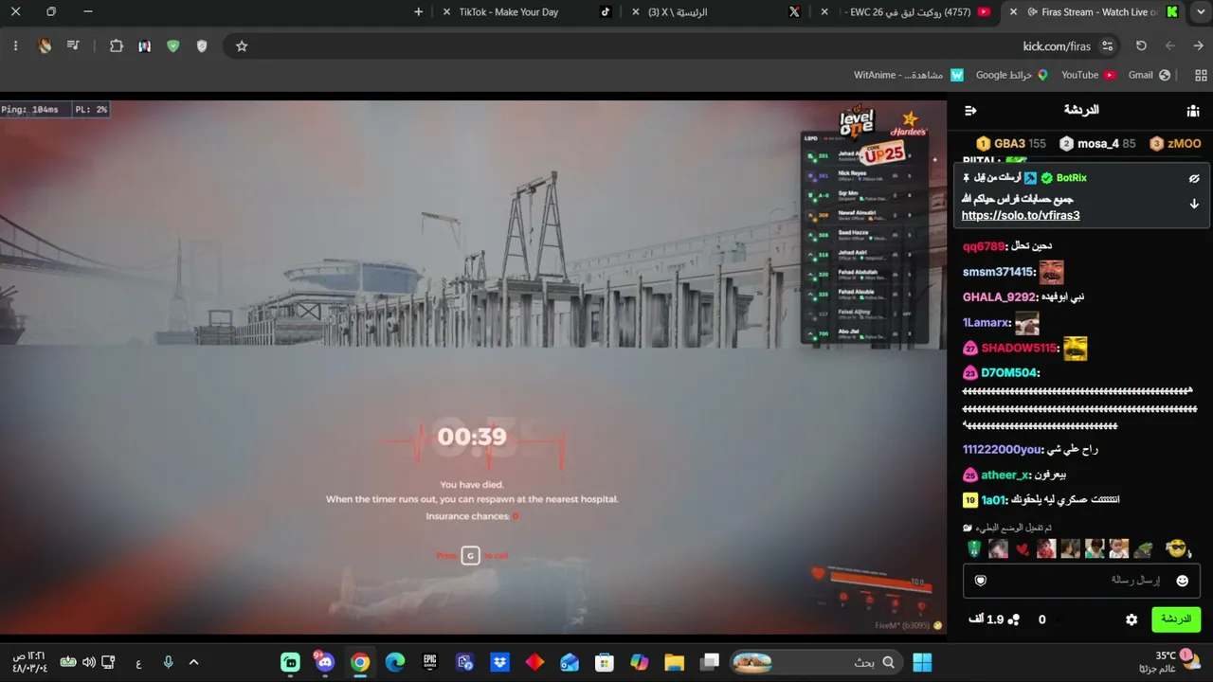This screenshot has height=682, width=1213.
Task: Open the solo.to/vfiras3 link
Action: [1021, 216]
